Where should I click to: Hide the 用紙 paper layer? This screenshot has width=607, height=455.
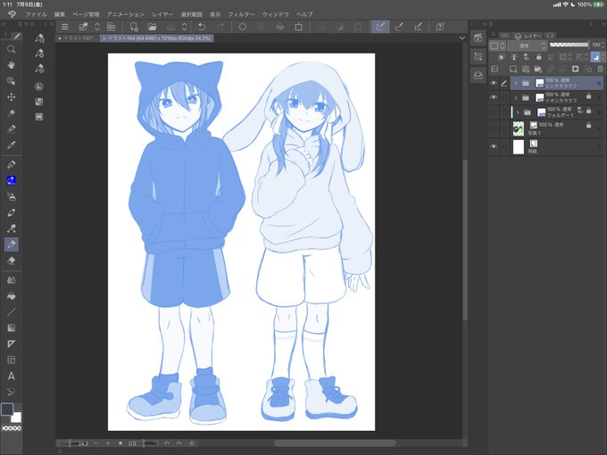[493, 146]
